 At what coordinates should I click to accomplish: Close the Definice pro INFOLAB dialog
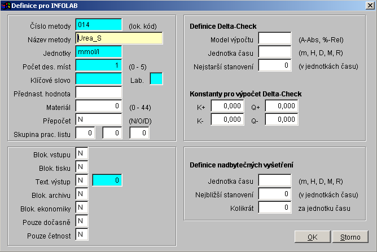tap(369, 6)
